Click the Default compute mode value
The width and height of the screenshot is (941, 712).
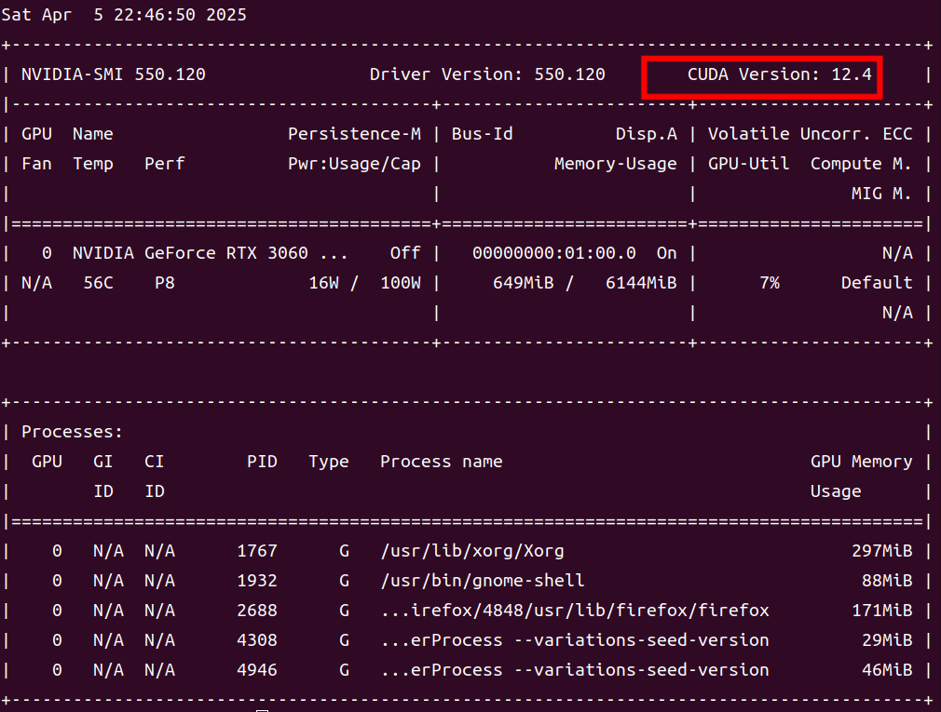pos(877,283)
